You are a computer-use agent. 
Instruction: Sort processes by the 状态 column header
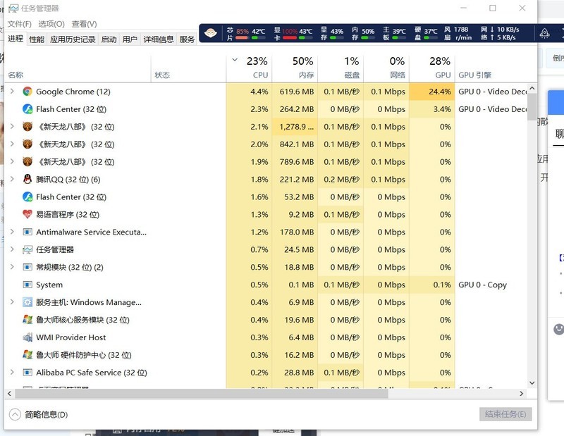tap(189, 68)
